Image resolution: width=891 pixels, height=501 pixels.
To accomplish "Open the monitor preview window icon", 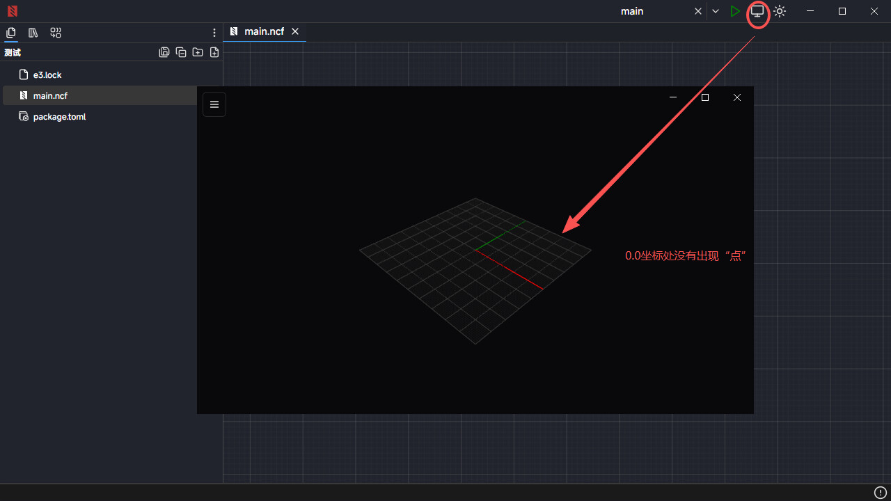I will point(757,11).
